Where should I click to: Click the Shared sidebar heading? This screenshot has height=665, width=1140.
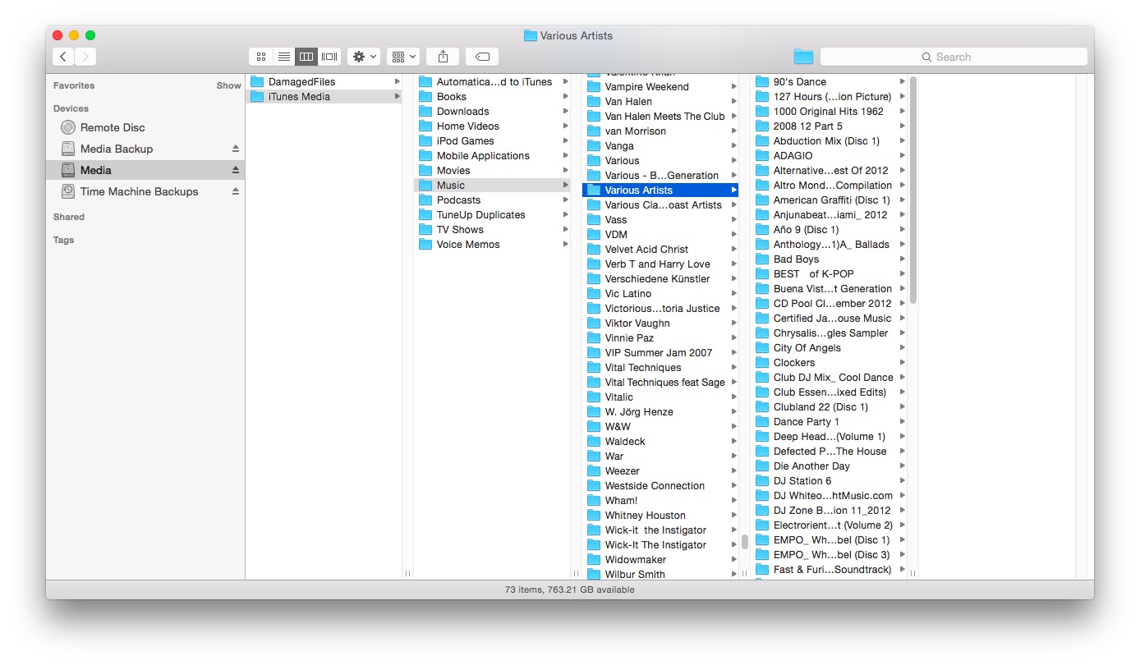point(69,217)
